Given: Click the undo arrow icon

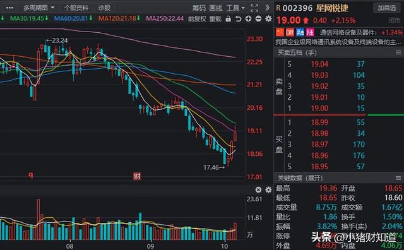Looking at the screenshot, I should pos(239,18).
